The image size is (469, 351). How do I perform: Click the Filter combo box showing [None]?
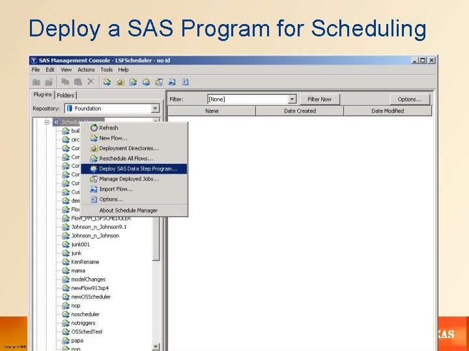[x=252, y=99]
